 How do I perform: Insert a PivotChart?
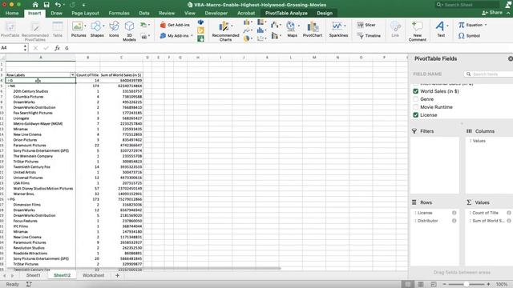313,30
